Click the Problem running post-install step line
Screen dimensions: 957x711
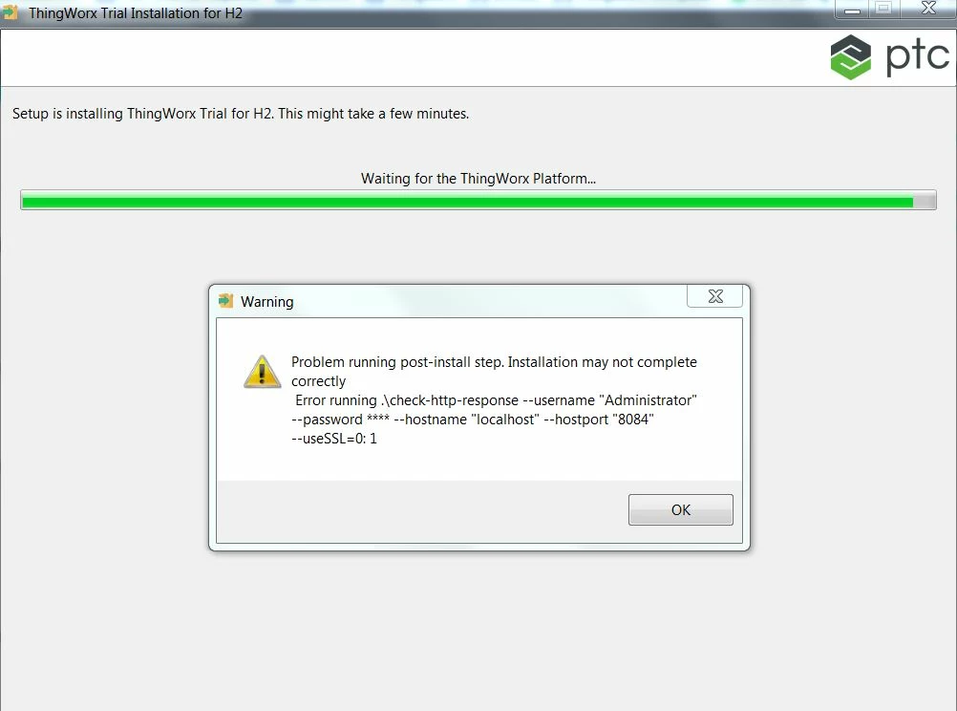pos(494,362)
